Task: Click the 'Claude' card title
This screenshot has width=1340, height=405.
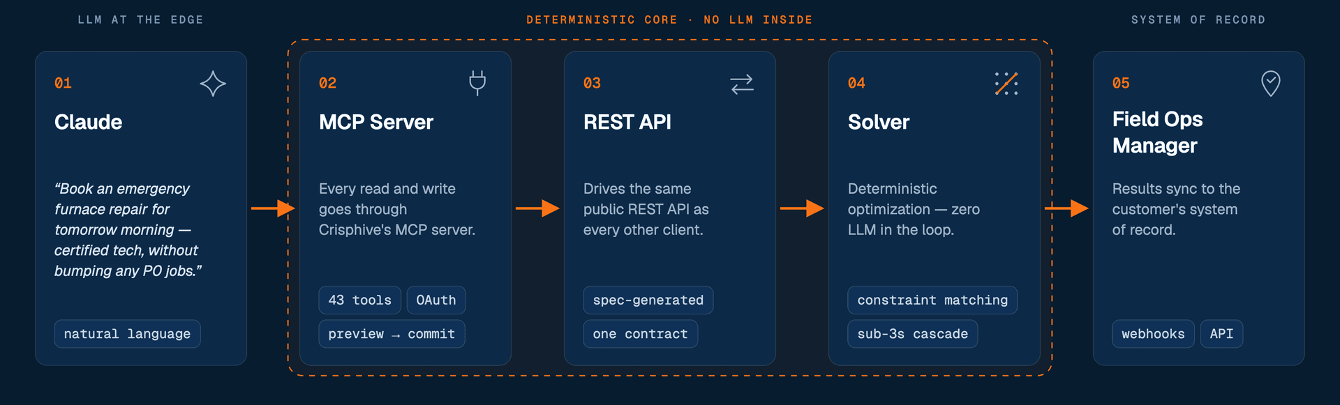Action: pos(89,122)
